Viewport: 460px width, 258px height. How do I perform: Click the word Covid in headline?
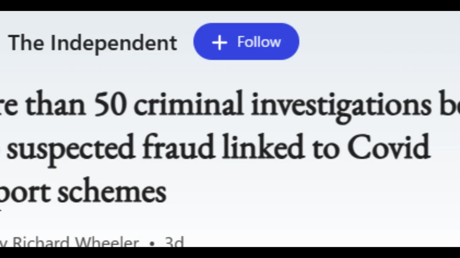click(388, 148)
